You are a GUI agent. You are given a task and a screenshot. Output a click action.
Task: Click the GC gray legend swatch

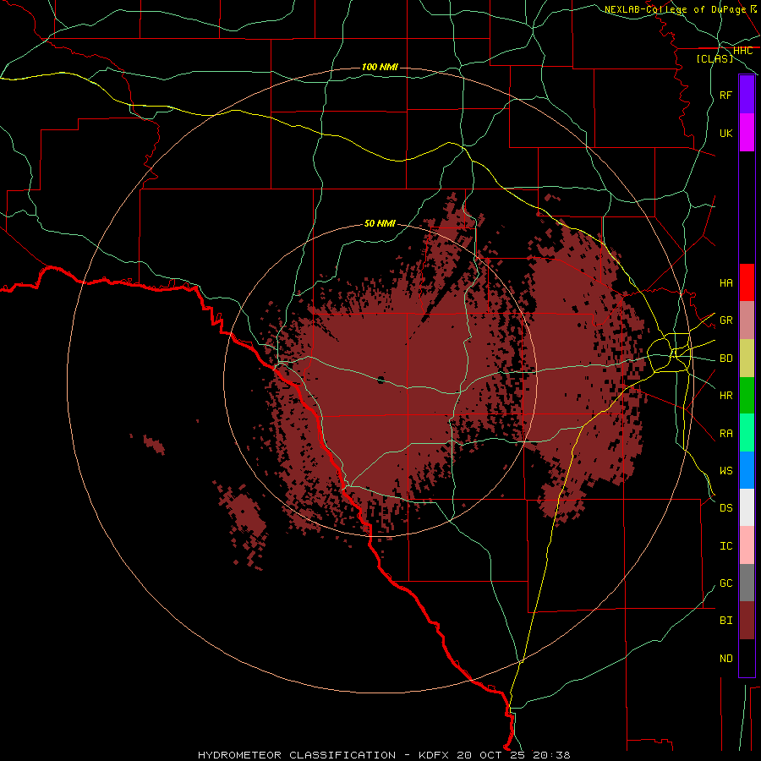[747, 583]
